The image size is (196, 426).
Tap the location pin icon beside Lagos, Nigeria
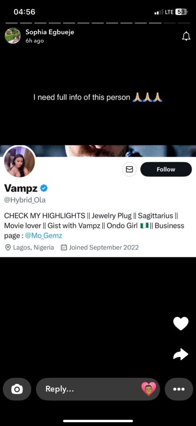click(8, 248)
